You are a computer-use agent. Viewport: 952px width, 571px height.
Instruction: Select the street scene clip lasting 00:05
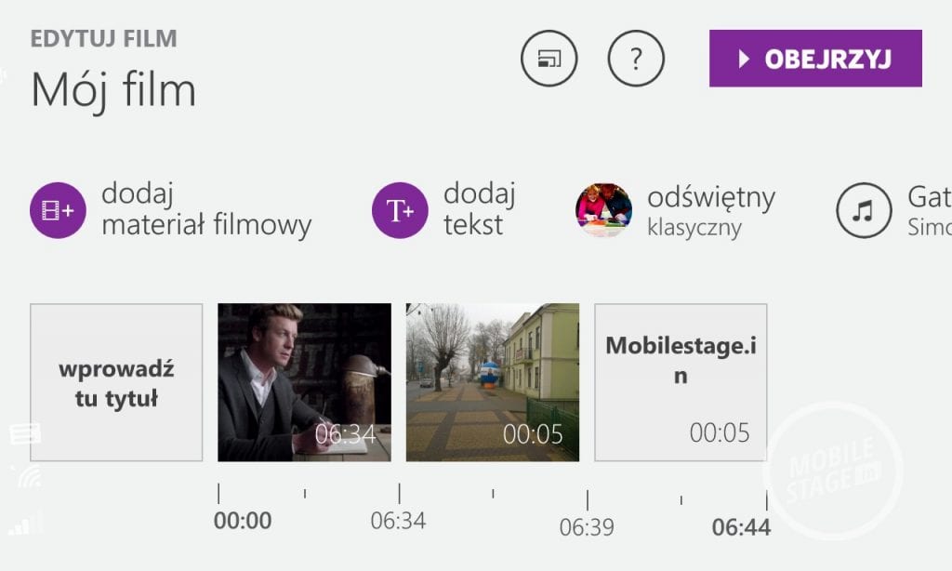click(492, 382)
